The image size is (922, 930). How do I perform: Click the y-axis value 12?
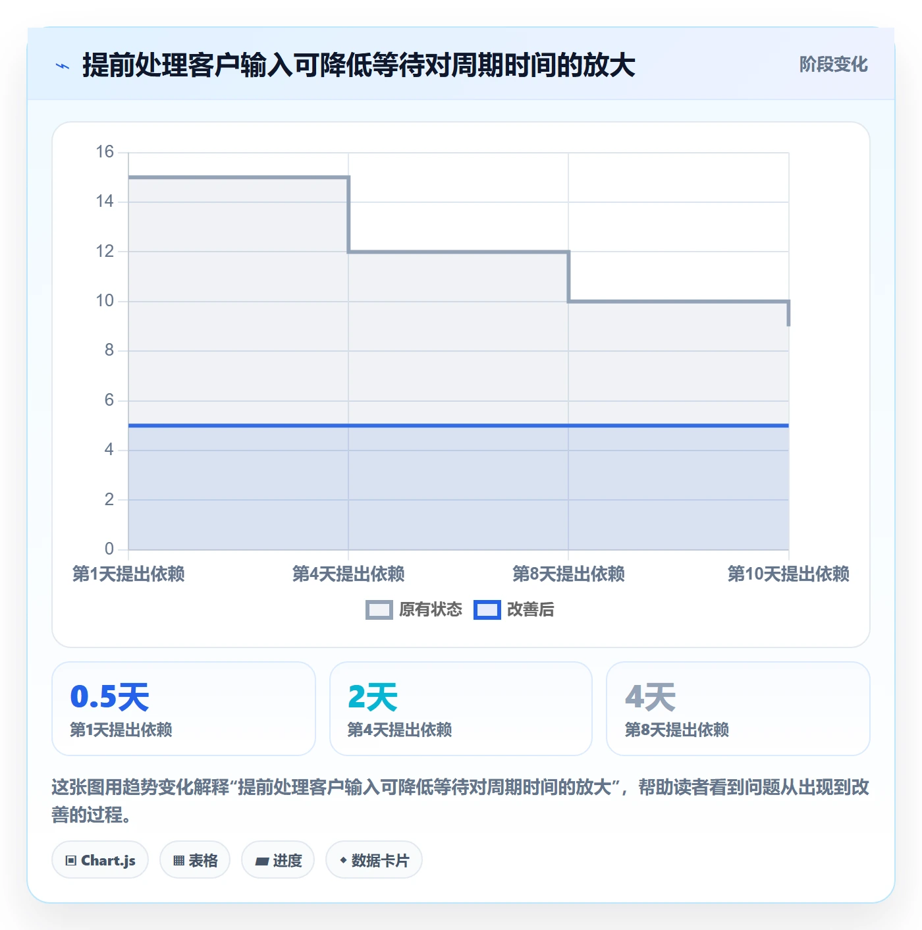point(105,252)
